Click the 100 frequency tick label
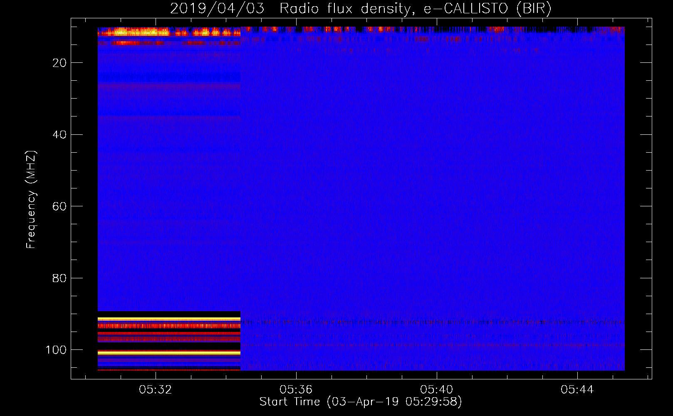This screenshot has width=673, height=416. 56,350
